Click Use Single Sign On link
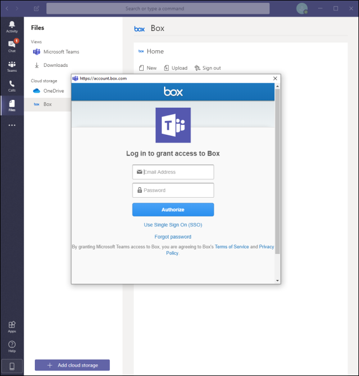Image resolution: width=359 pixels, height=376 pixels. (x=173, y=225)
